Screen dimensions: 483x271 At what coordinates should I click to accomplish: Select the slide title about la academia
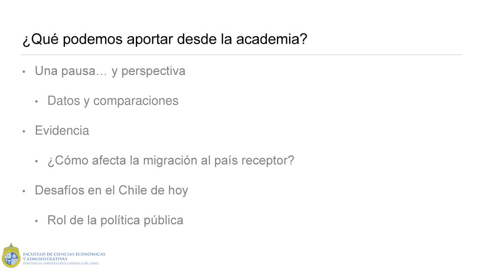tap(165, 40)
